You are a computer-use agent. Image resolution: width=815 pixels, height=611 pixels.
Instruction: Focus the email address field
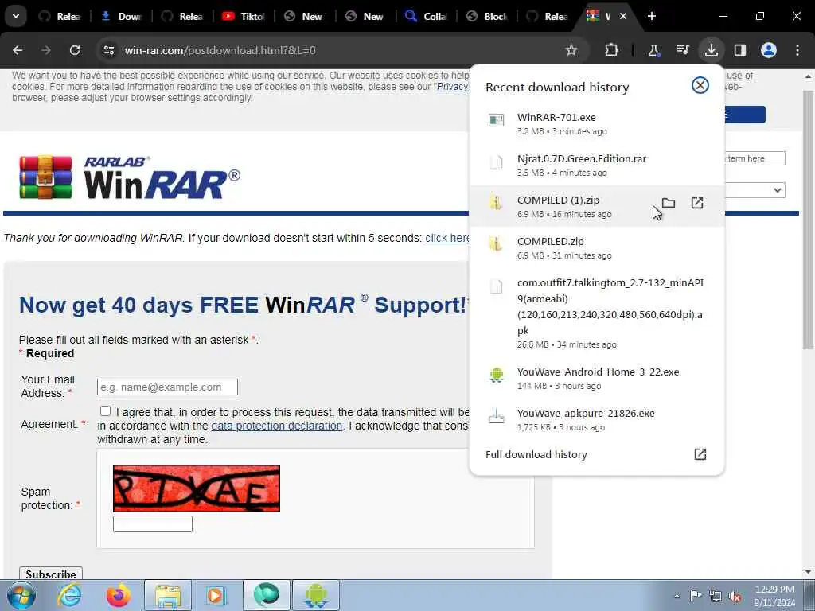pyautogui.click(x=167, y=387)
